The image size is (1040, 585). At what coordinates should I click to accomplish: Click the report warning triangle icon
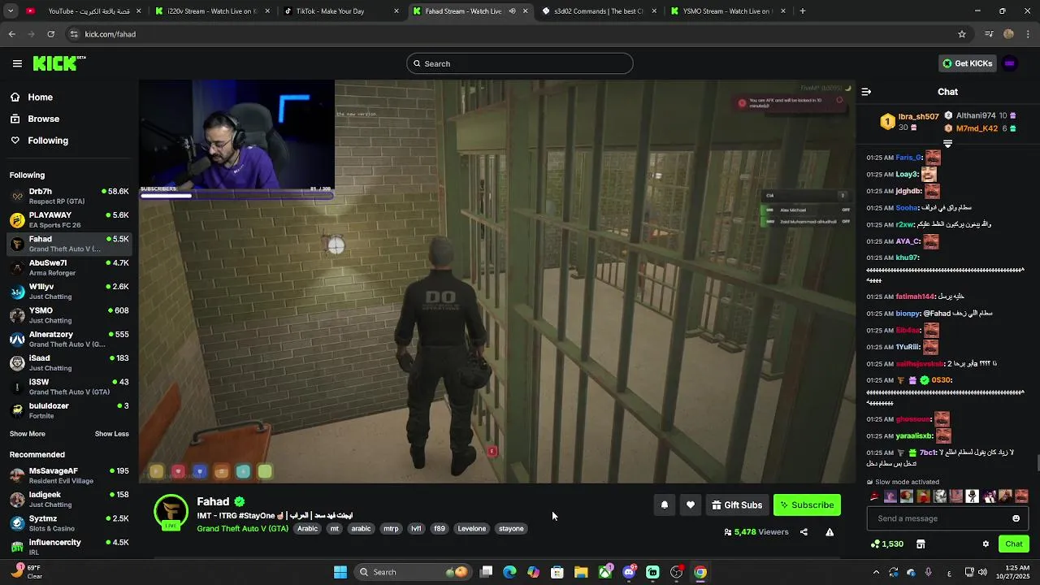(830, 532)
